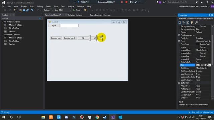This screenshot has height=120, width=214.
Task: Click the feedback icon beside Quick Launch
Action: (x=164, y=2)
